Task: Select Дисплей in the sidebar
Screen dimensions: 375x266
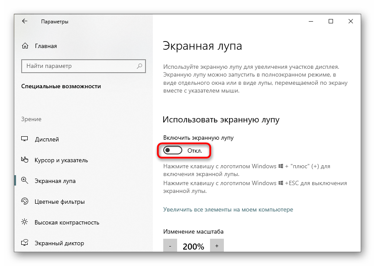Action: click(47, 139)
